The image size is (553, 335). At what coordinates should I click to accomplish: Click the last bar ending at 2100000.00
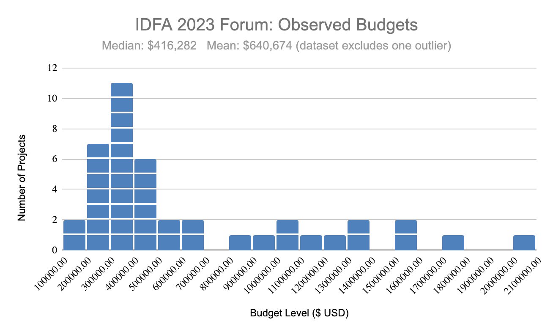pyautogui.click(x=524, y=243)
